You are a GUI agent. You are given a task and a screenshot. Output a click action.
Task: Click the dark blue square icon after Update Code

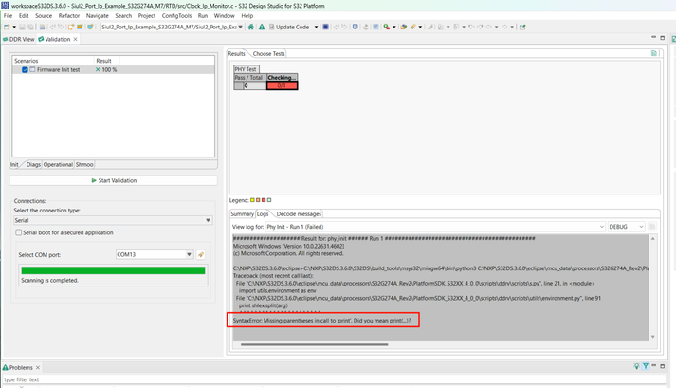[325, 27]
